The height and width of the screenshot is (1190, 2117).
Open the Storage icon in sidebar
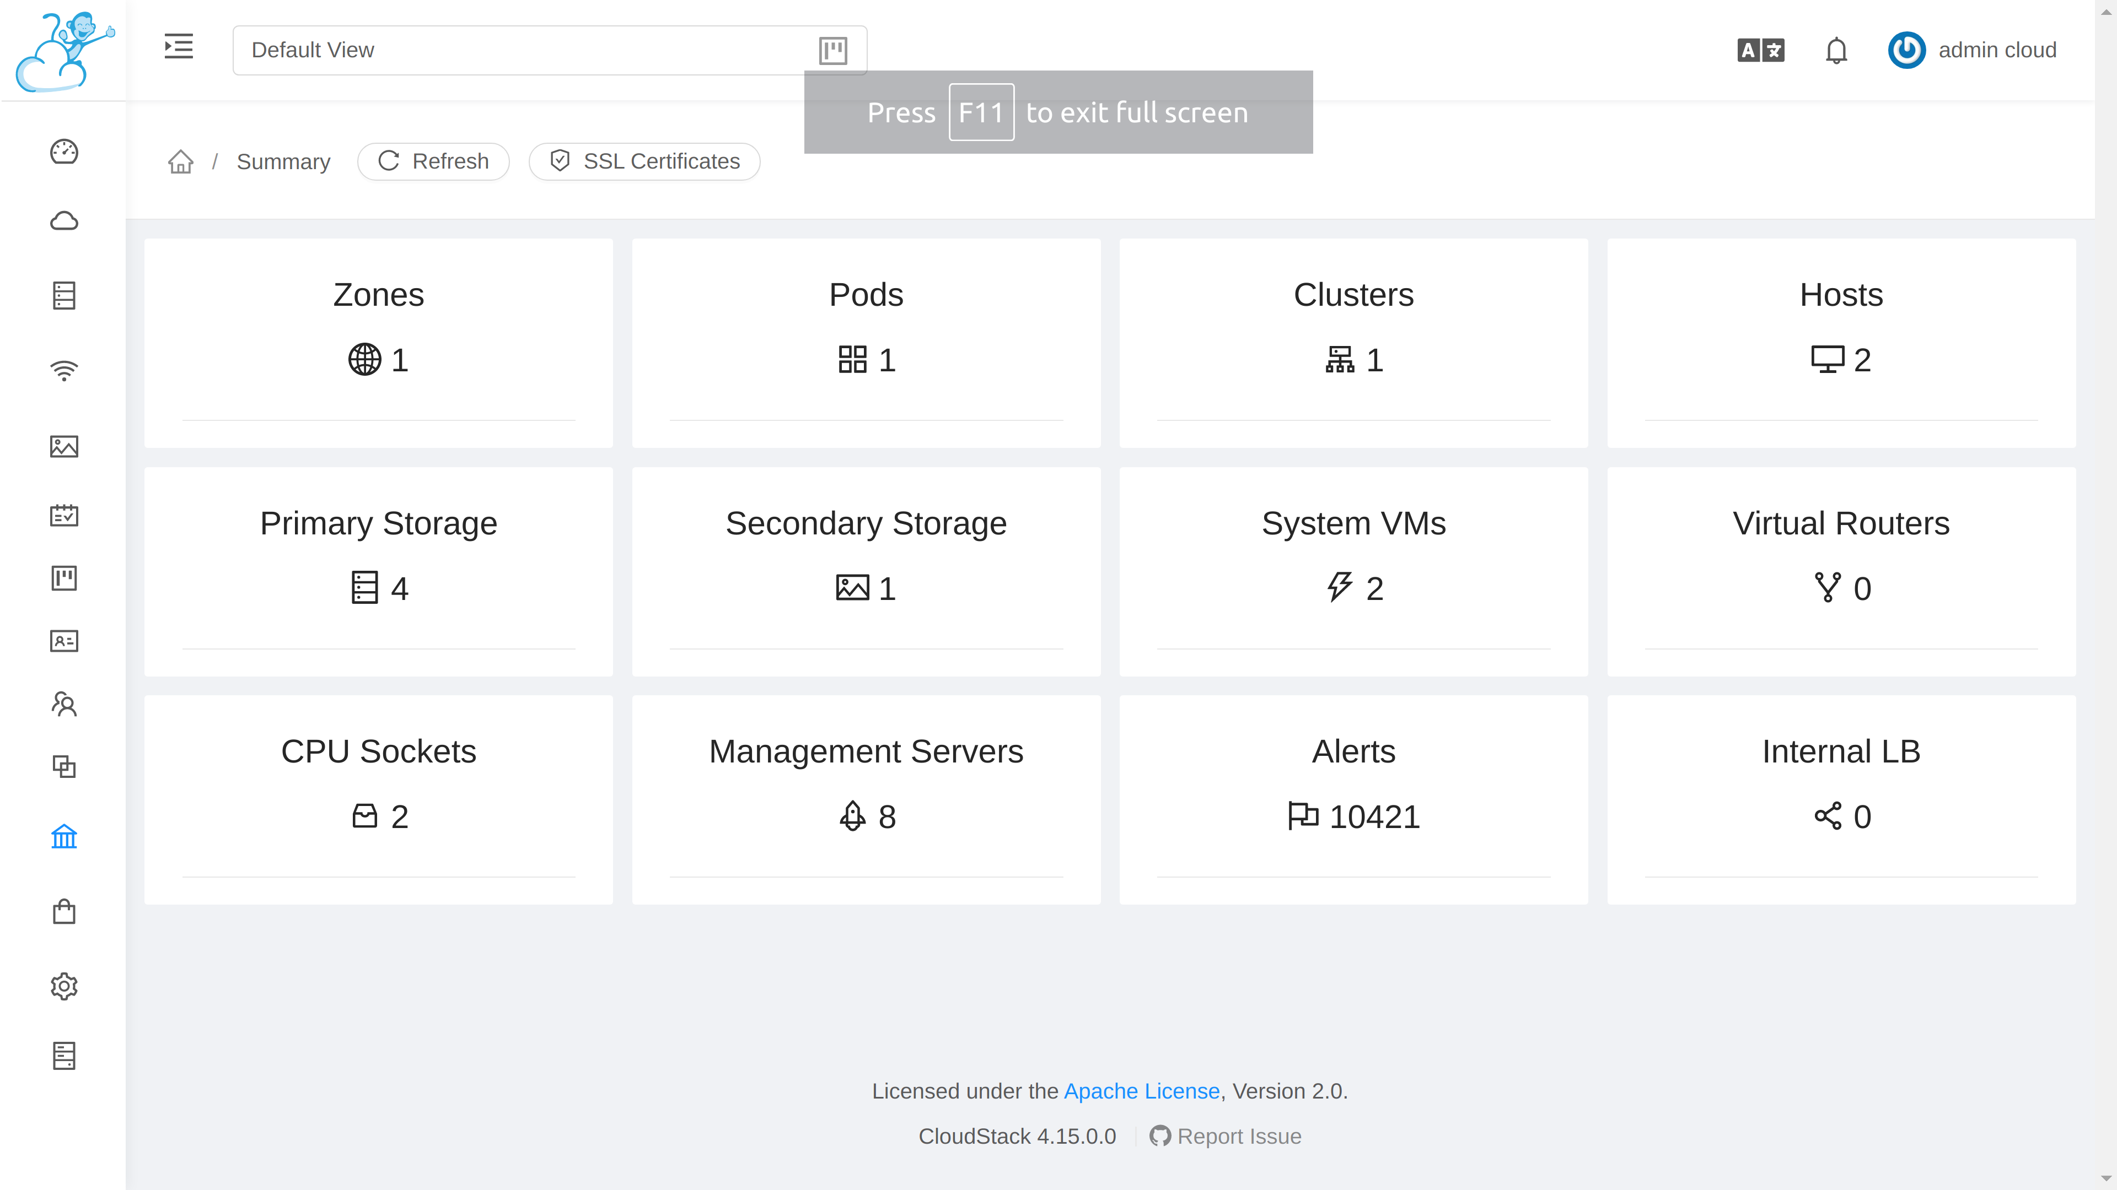(64, 296)
